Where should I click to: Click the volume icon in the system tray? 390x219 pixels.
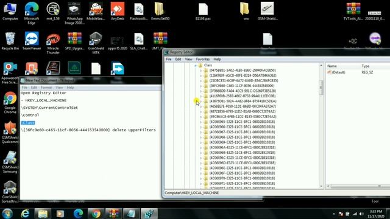361,214
